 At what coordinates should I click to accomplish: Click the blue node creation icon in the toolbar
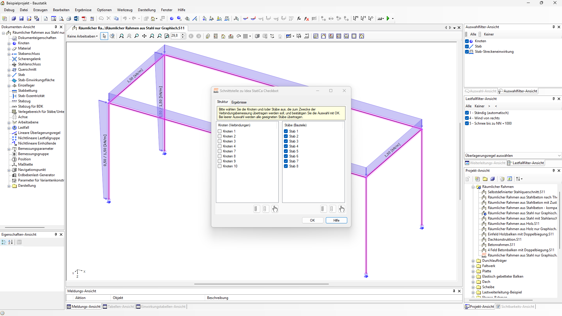pos(172,18)
